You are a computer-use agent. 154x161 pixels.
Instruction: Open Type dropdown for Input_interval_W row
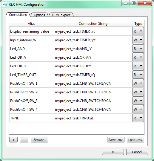(x=138, y=40)
